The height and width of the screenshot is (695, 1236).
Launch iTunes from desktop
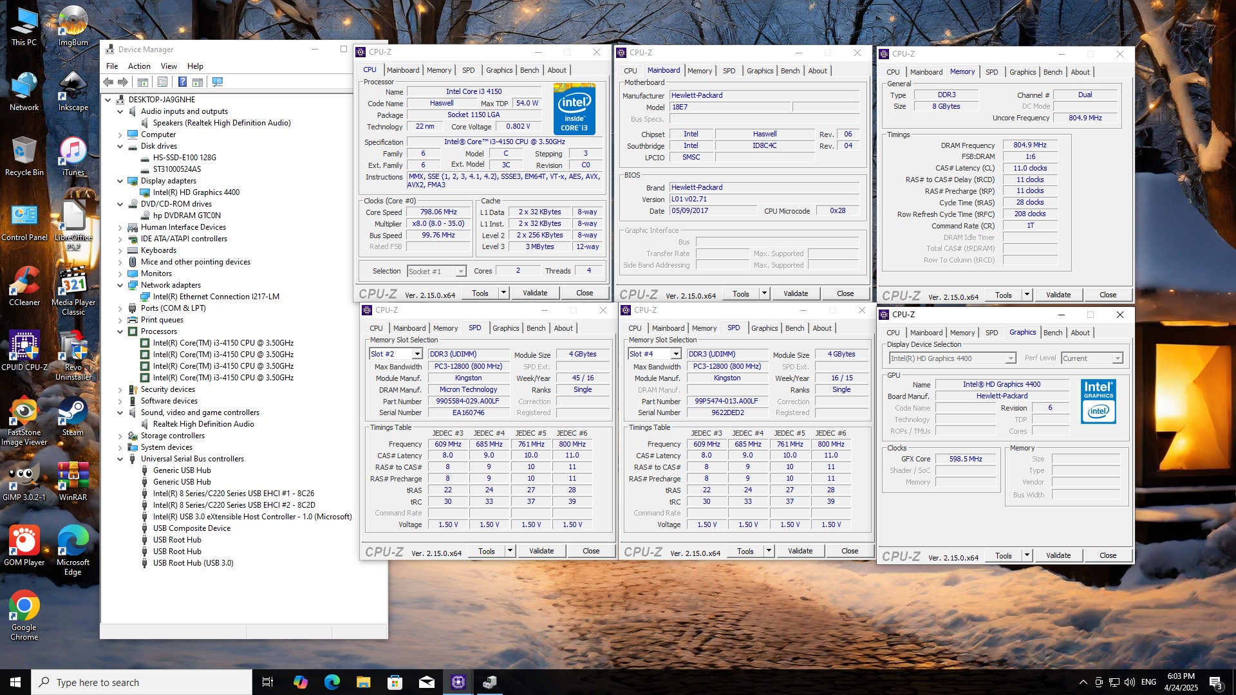click(73, 156)
